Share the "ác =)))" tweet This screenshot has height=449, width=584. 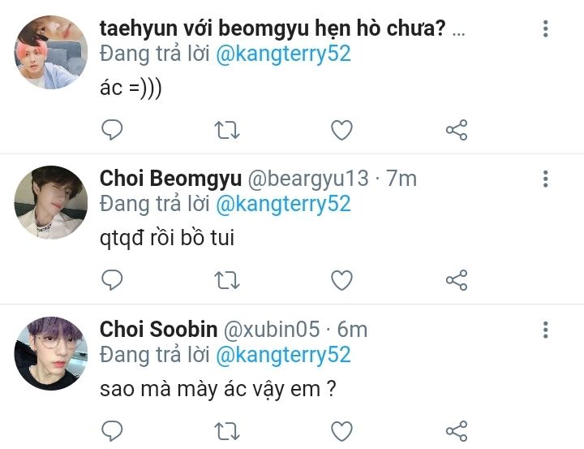pos(457,130)
